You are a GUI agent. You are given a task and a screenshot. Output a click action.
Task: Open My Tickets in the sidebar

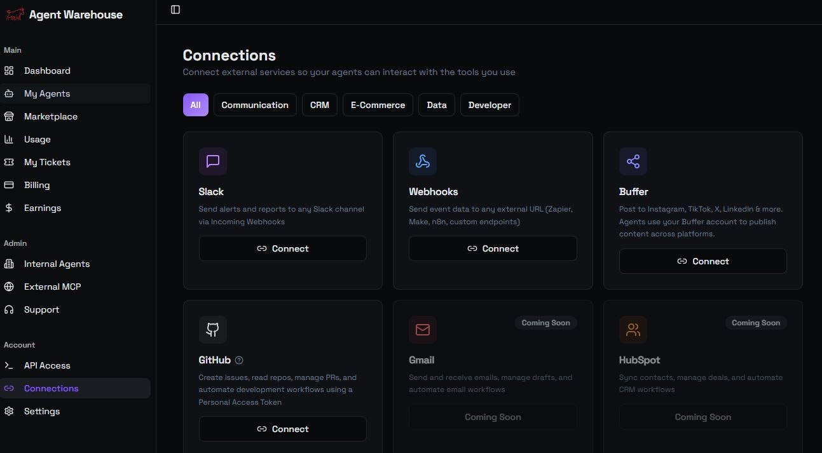click(x=75, y=162)
